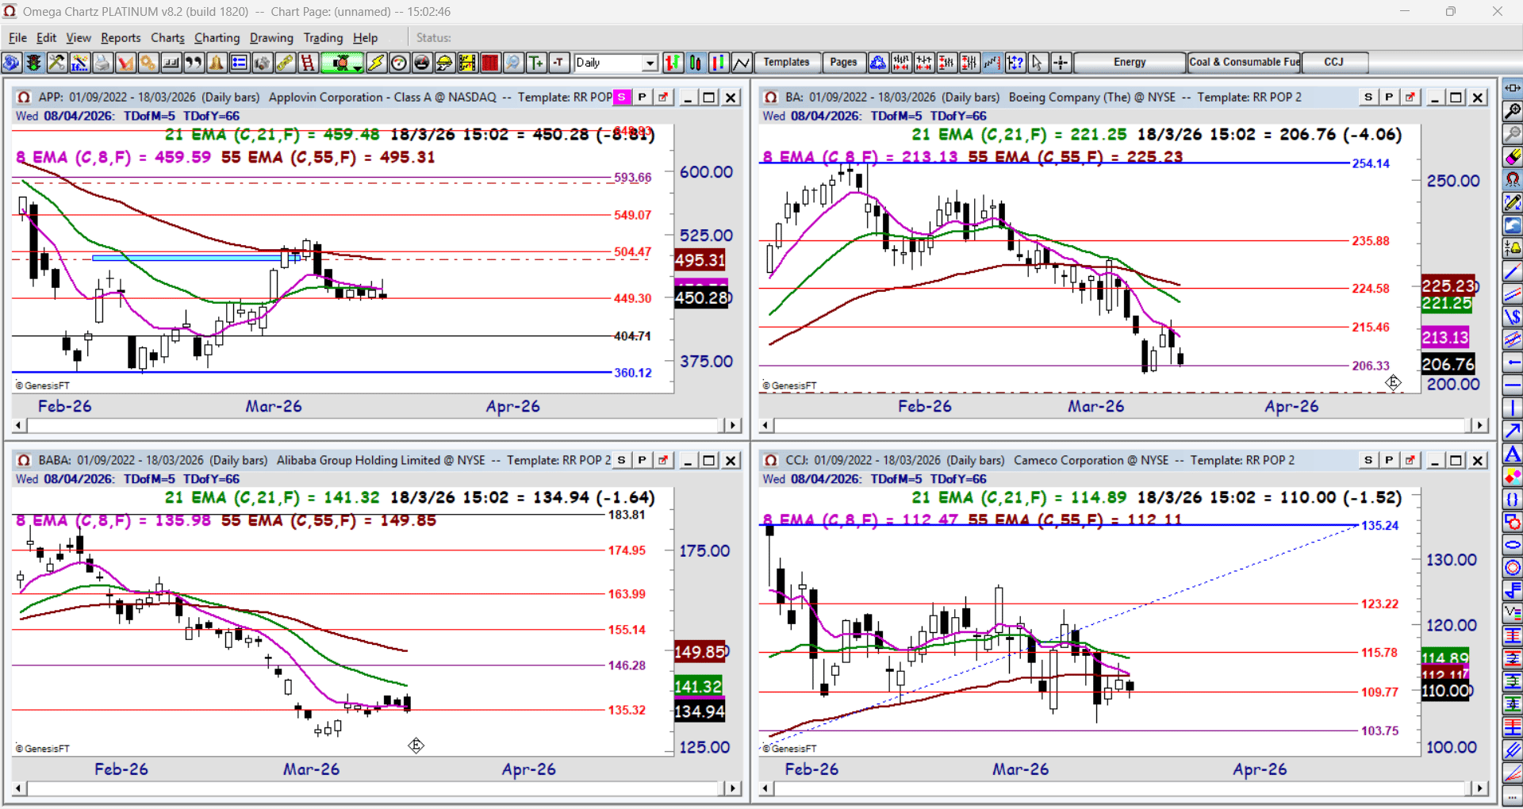This screenshot has width=1523, height=809.
Task: Expand the green camera tool dropdown
Action: pyautogui.click(x=359, y=67)
